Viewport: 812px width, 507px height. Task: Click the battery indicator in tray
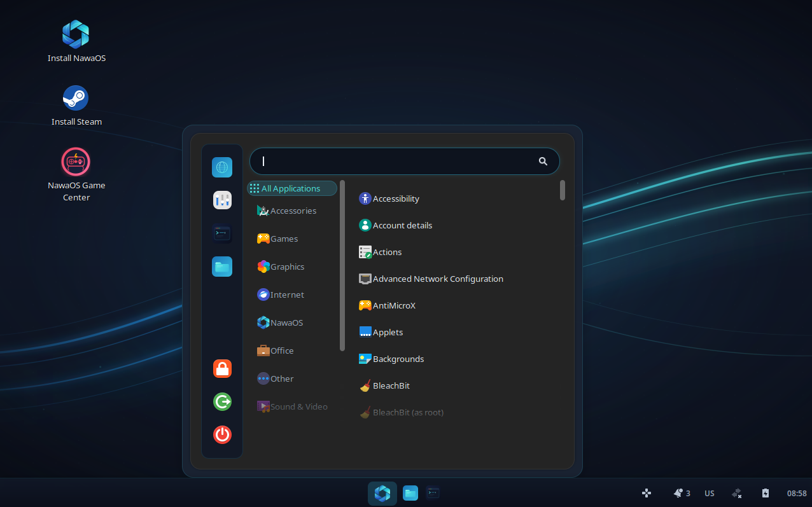(766, 493)
